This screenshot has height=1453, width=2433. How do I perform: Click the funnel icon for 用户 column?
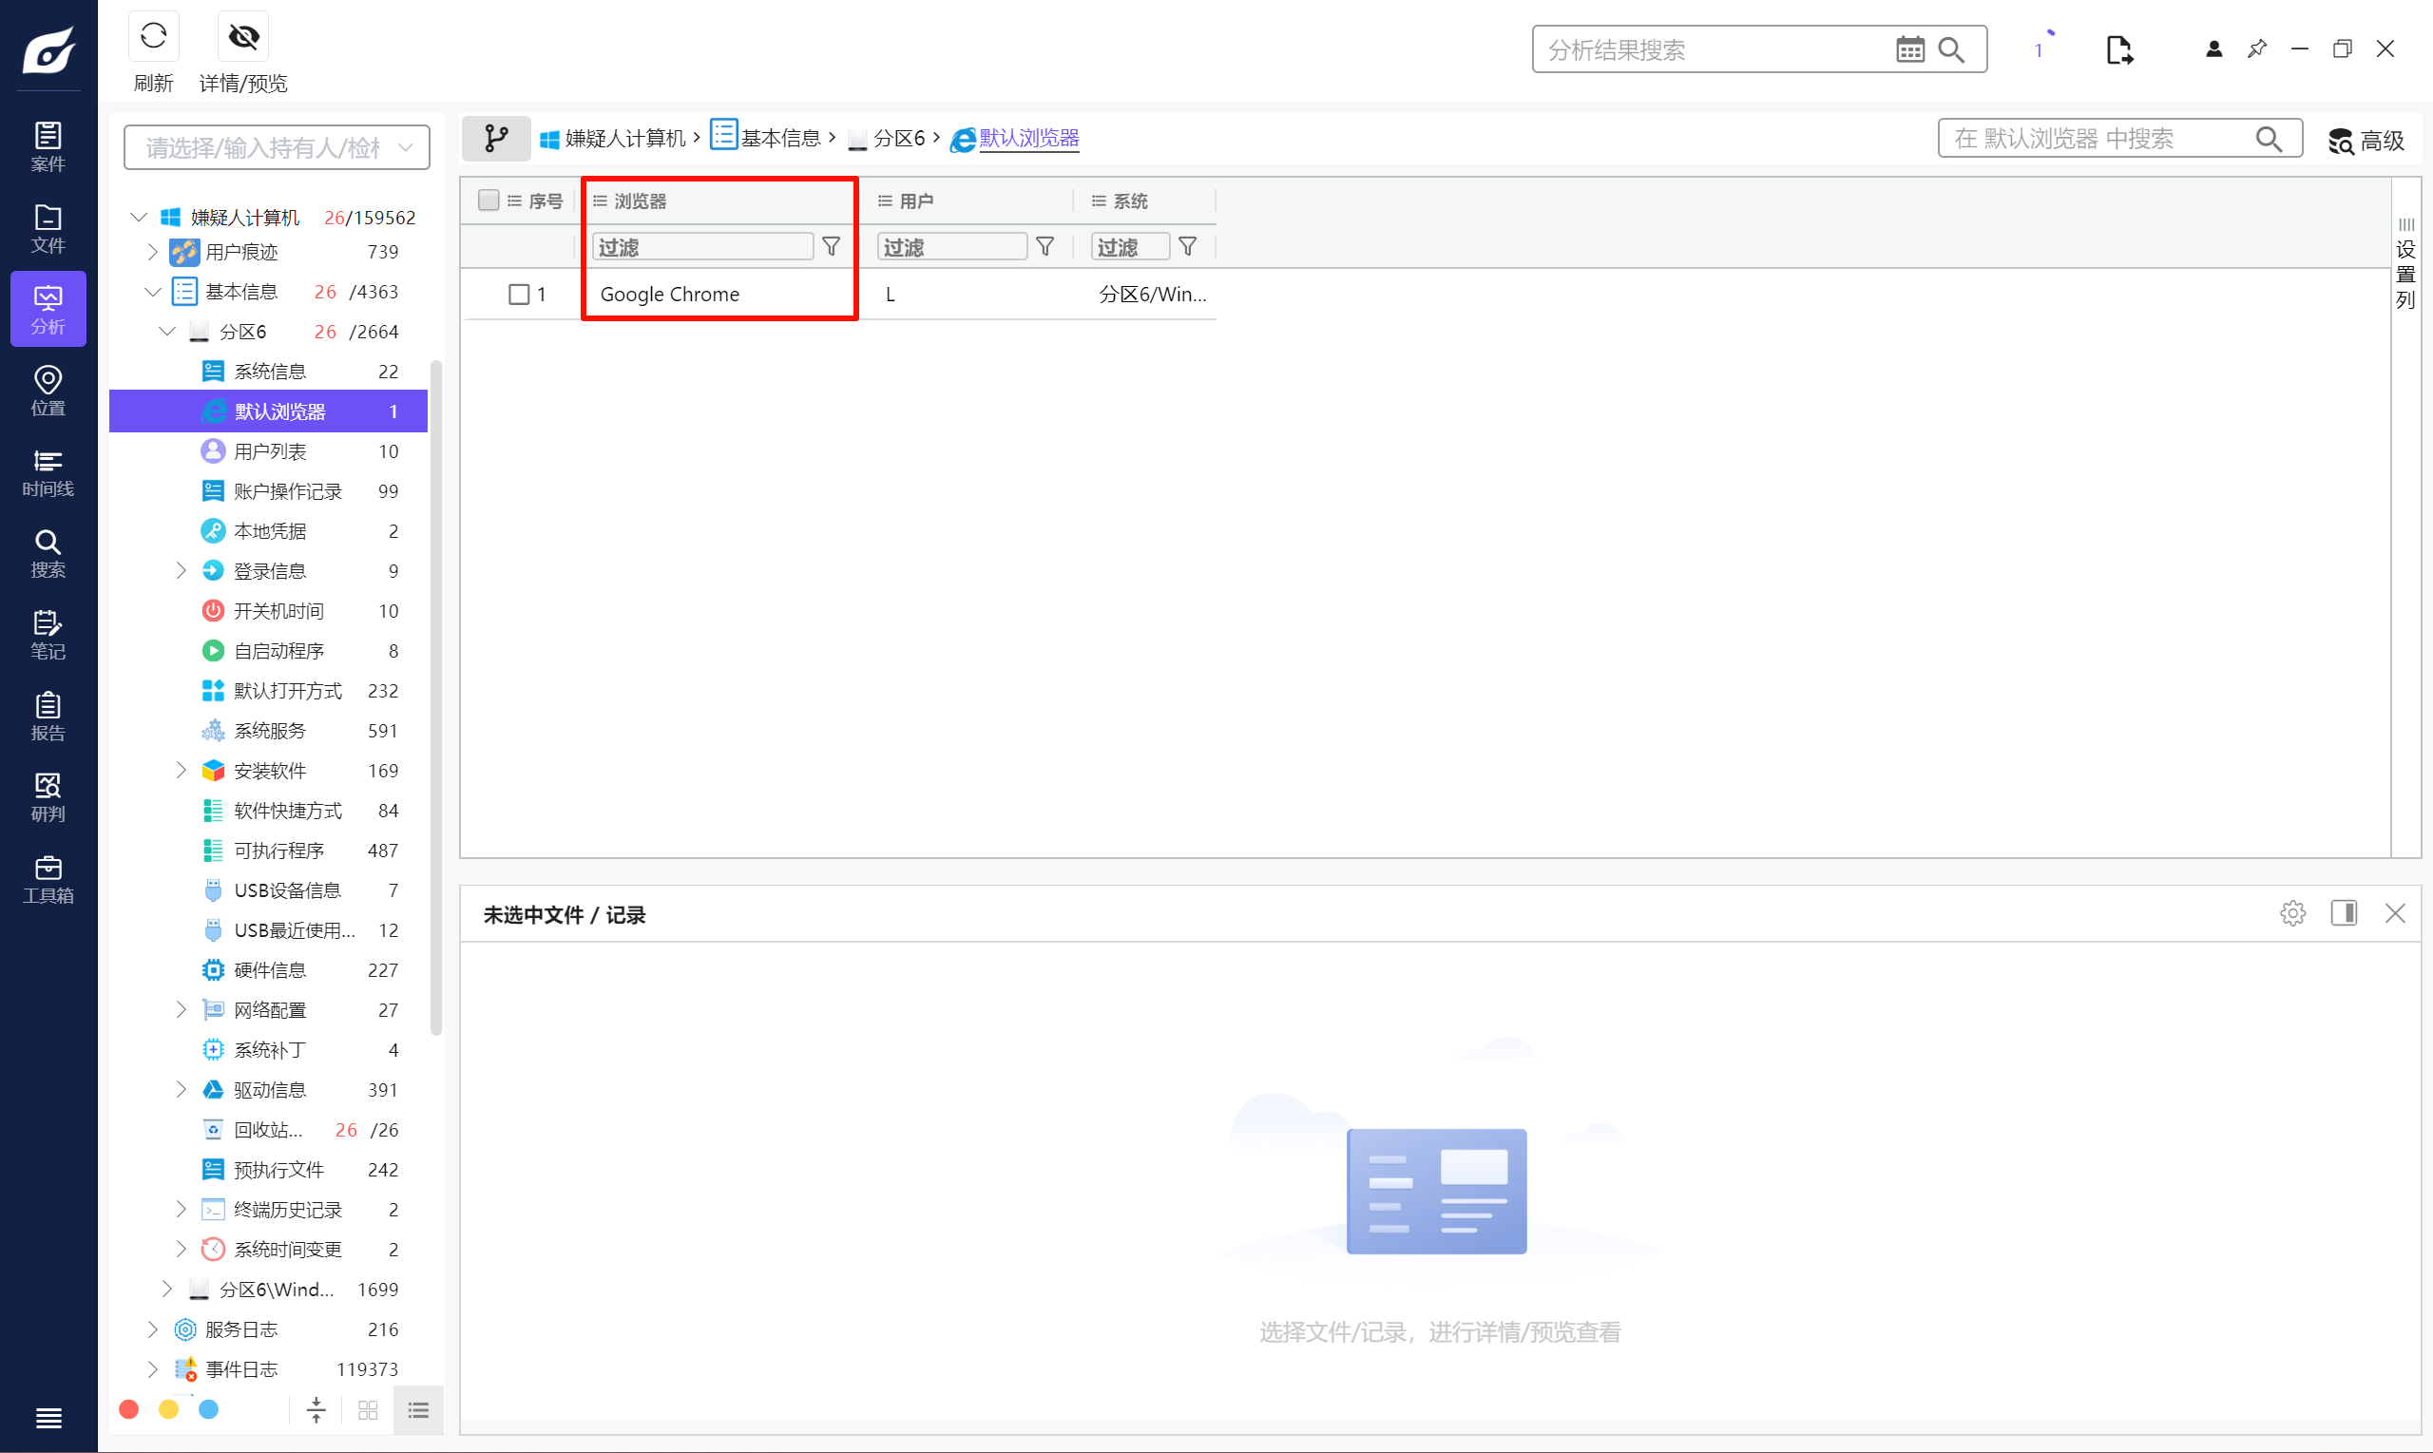tap(1044, 247)
